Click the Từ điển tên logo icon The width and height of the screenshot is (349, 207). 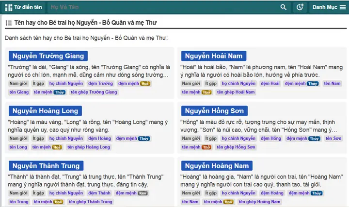(x=9, y=7)
